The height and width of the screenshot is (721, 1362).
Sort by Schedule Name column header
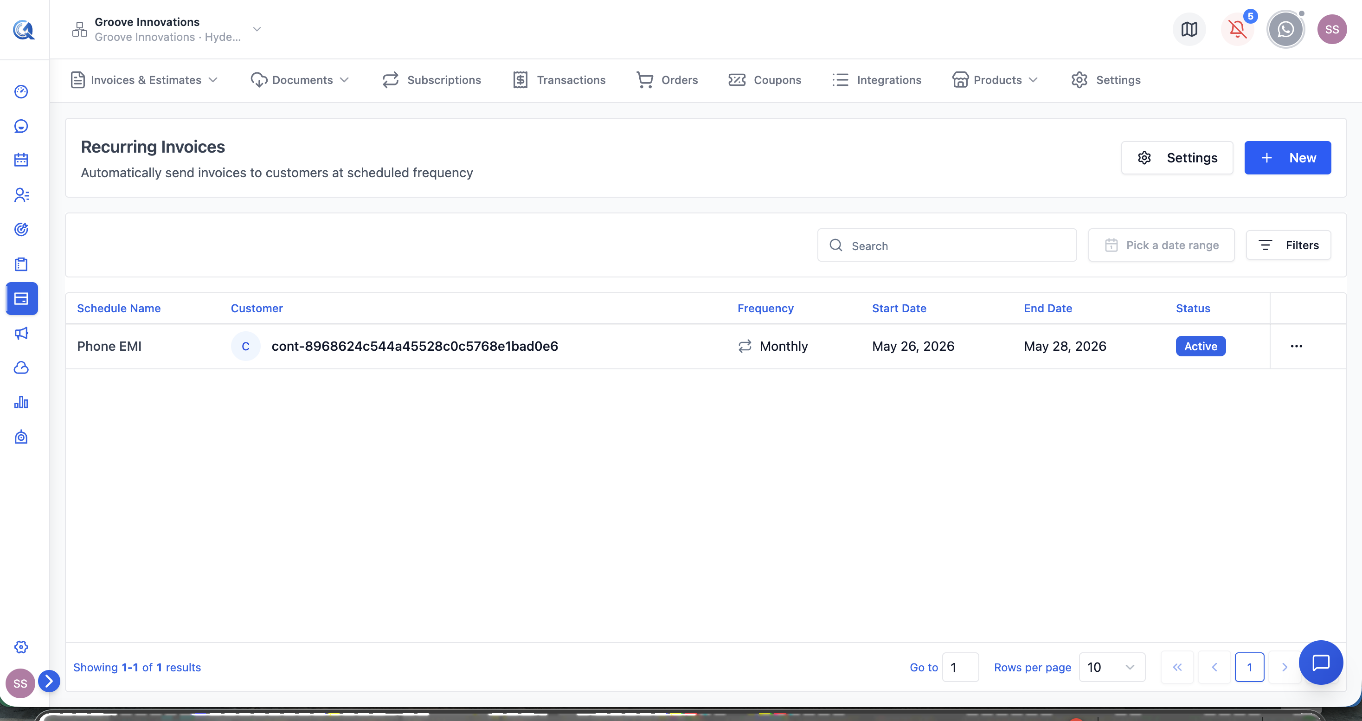coord(119,308)
